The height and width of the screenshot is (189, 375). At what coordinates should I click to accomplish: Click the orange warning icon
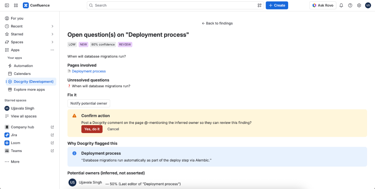tap(74, 116)
